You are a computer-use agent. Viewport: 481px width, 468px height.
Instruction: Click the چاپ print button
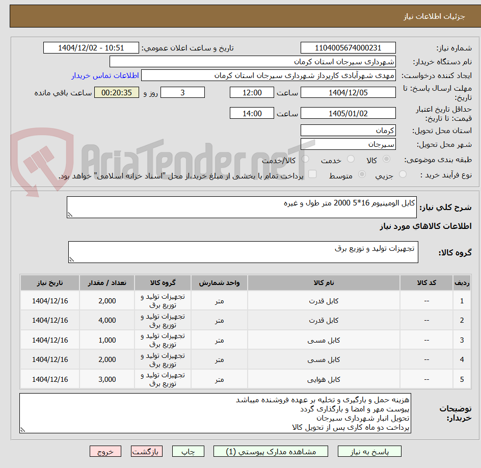pyautogui.click(x=188, y=451)
